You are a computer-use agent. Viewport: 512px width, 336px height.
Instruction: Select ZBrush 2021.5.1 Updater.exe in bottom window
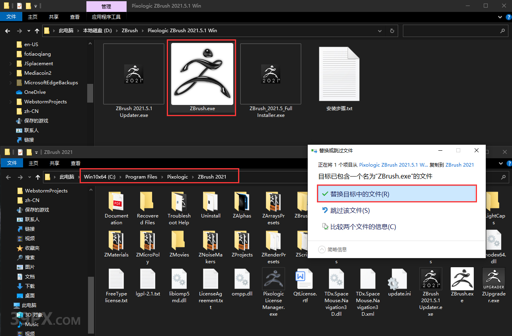point(430,292)
